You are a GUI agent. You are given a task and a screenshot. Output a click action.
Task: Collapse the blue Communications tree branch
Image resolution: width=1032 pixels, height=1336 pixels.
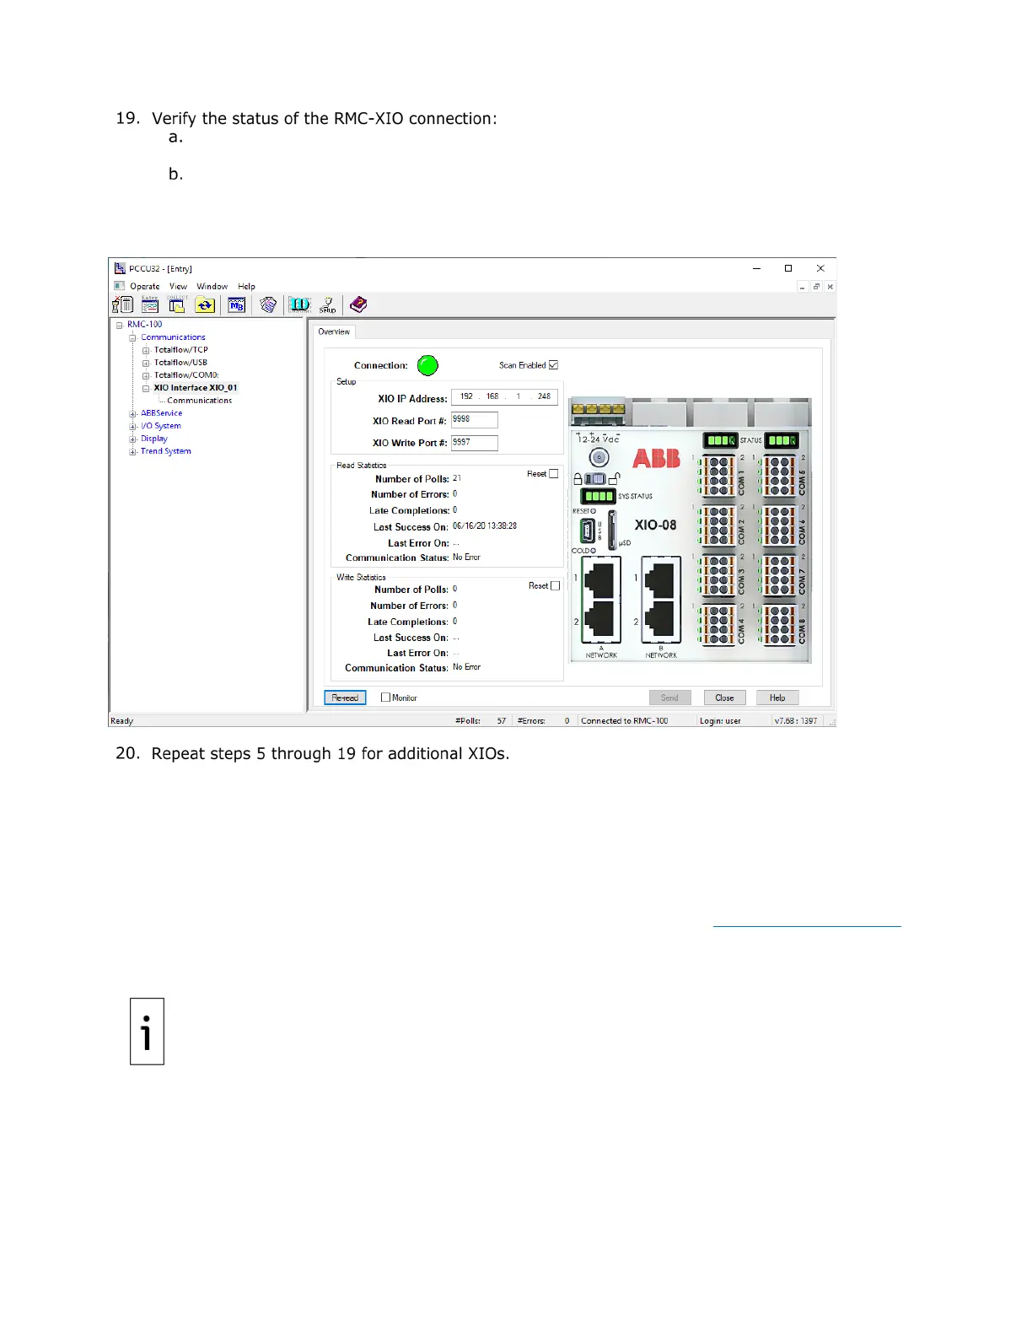click(x=132, y=337)
